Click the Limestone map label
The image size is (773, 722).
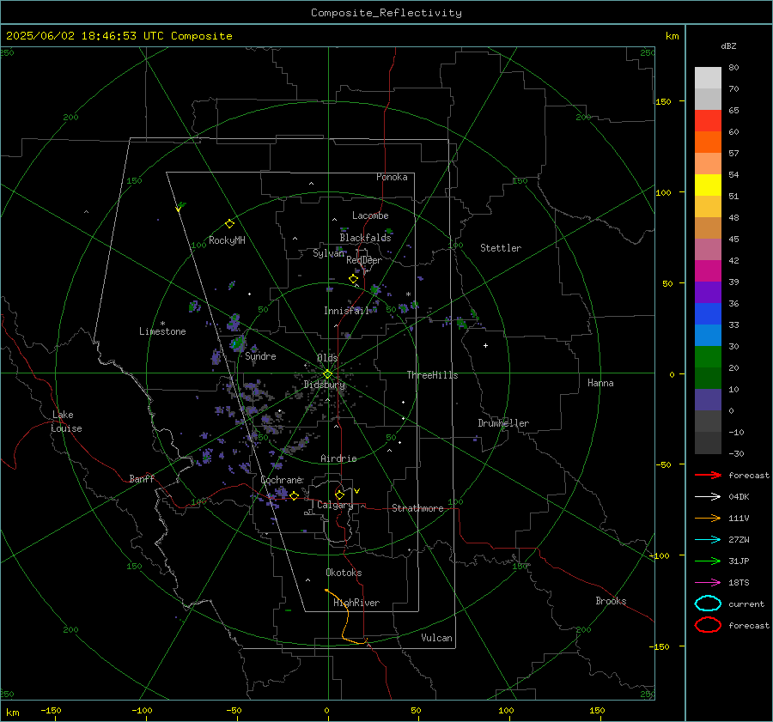click(x=162, y=331)
